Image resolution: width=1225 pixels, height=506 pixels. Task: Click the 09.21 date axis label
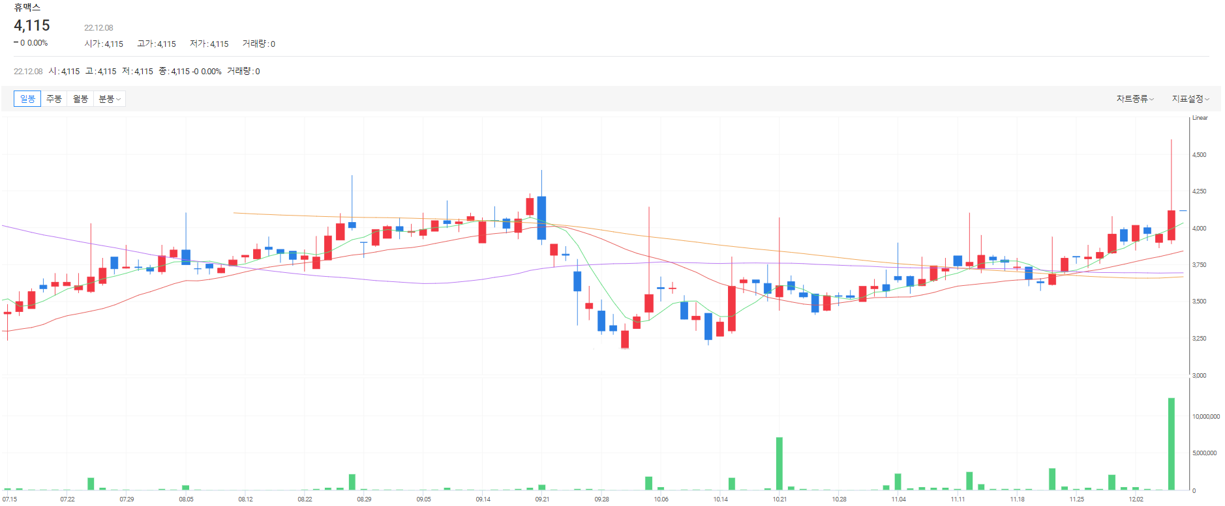(x=542, y=499)
